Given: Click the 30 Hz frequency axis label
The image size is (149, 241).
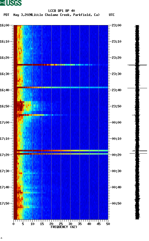Looking at the screenshot, I should [70, 224].
